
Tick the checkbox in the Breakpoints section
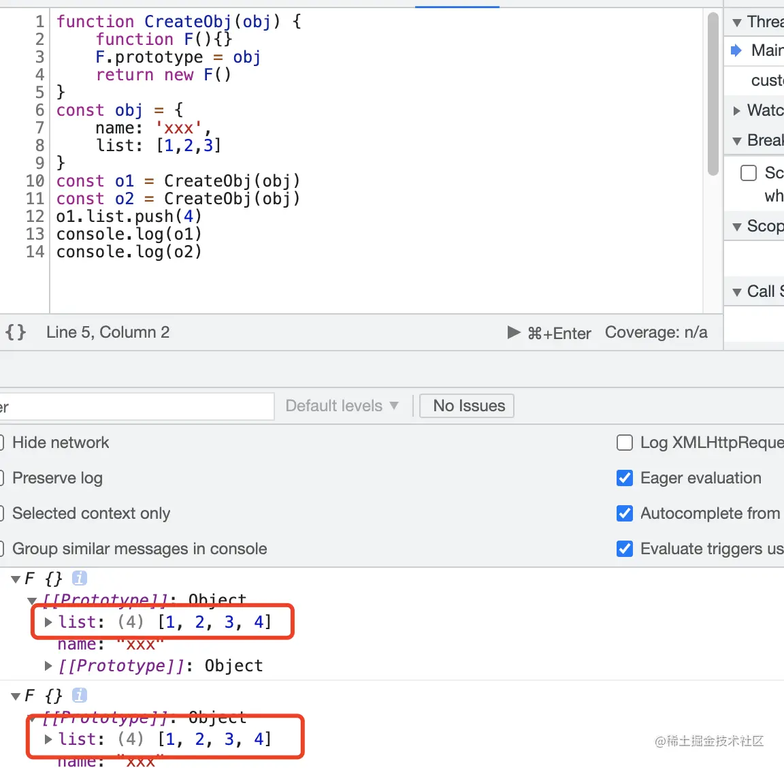coord(749,173)
